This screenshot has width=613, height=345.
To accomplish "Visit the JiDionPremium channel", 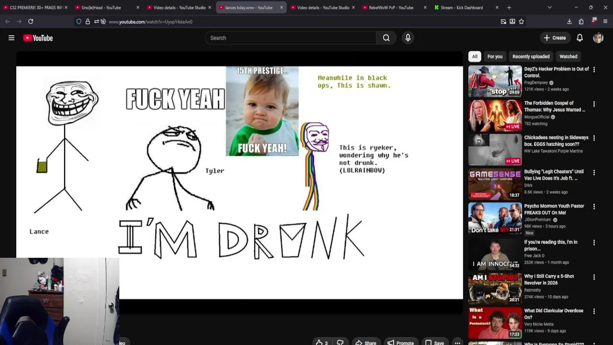I will tap(537, 219).
